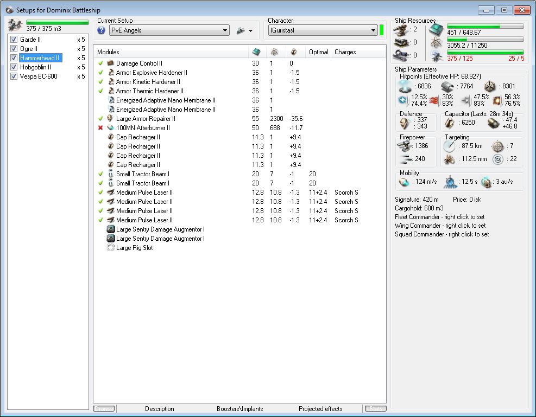This screenshot has width=536, height=417.
Task: Click the Stats button at bottom right
Action: [375, 408]
